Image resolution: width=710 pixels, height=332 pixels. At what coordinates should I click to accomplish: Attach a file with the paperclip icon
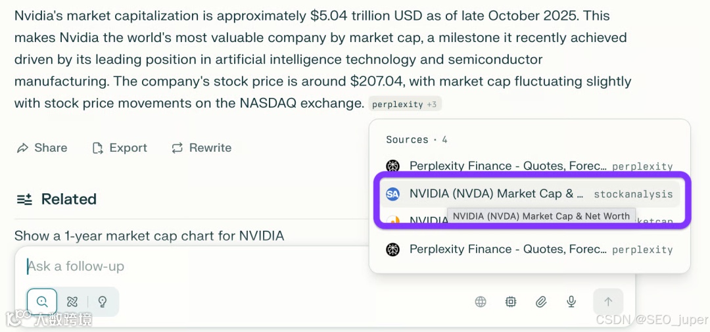coord(541,302)
